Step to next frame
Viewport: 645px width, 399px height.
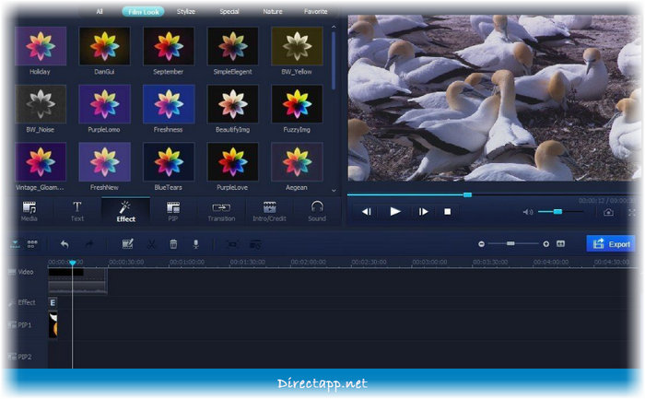click(423, 211)
